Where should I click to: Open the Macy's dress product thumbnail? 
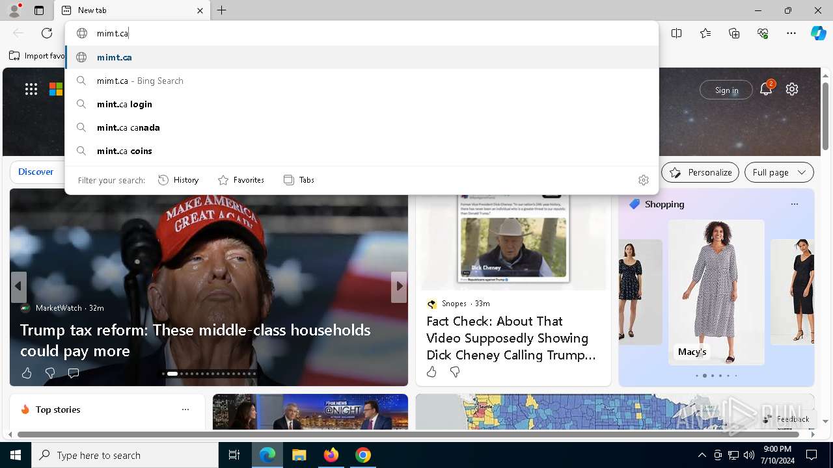click(716, 292)
